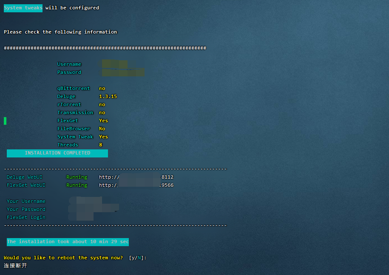389x275 pixels.
Task: Click the 'Your Password' label
Action: [x=26, y=209]
